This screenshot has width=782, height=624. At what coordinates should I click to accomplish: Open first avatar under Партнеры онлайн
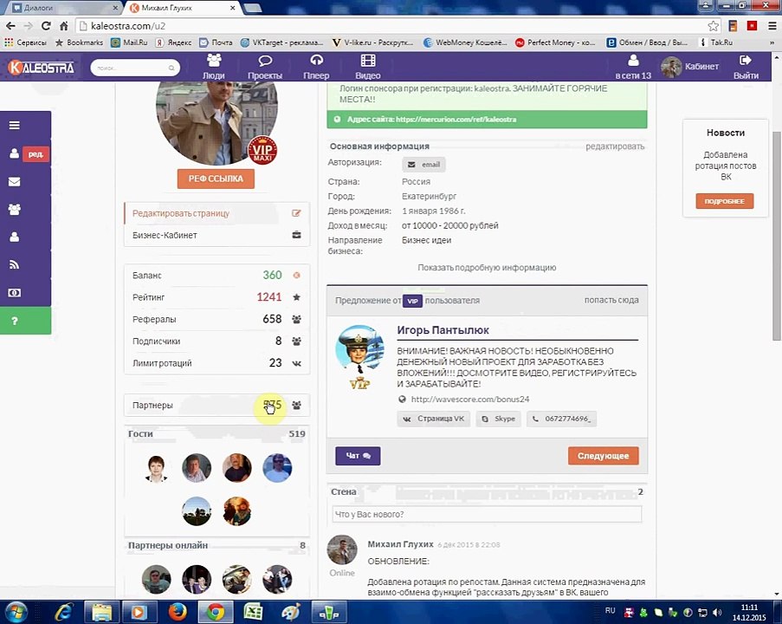click(156, 579)
